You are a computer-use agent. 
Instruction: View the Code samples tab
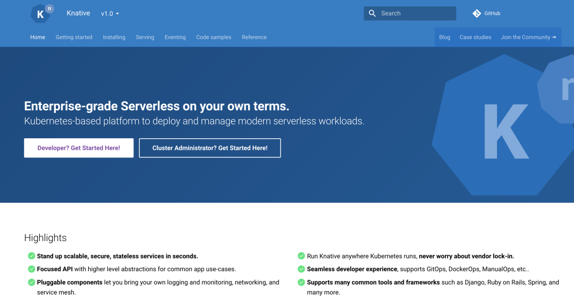point(214,37)
